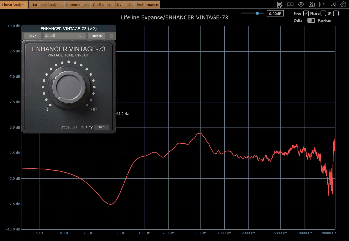Screen dimensions: 349x241
Task: Open the Hammerstein tab
Action: (77, 5)
